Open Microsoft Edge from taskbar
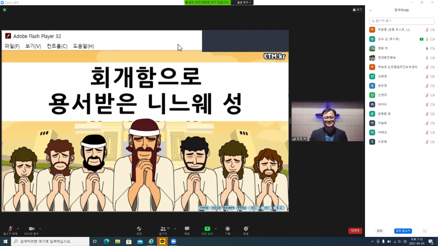This screenshot has height=246, width=438. coord(106,241)
